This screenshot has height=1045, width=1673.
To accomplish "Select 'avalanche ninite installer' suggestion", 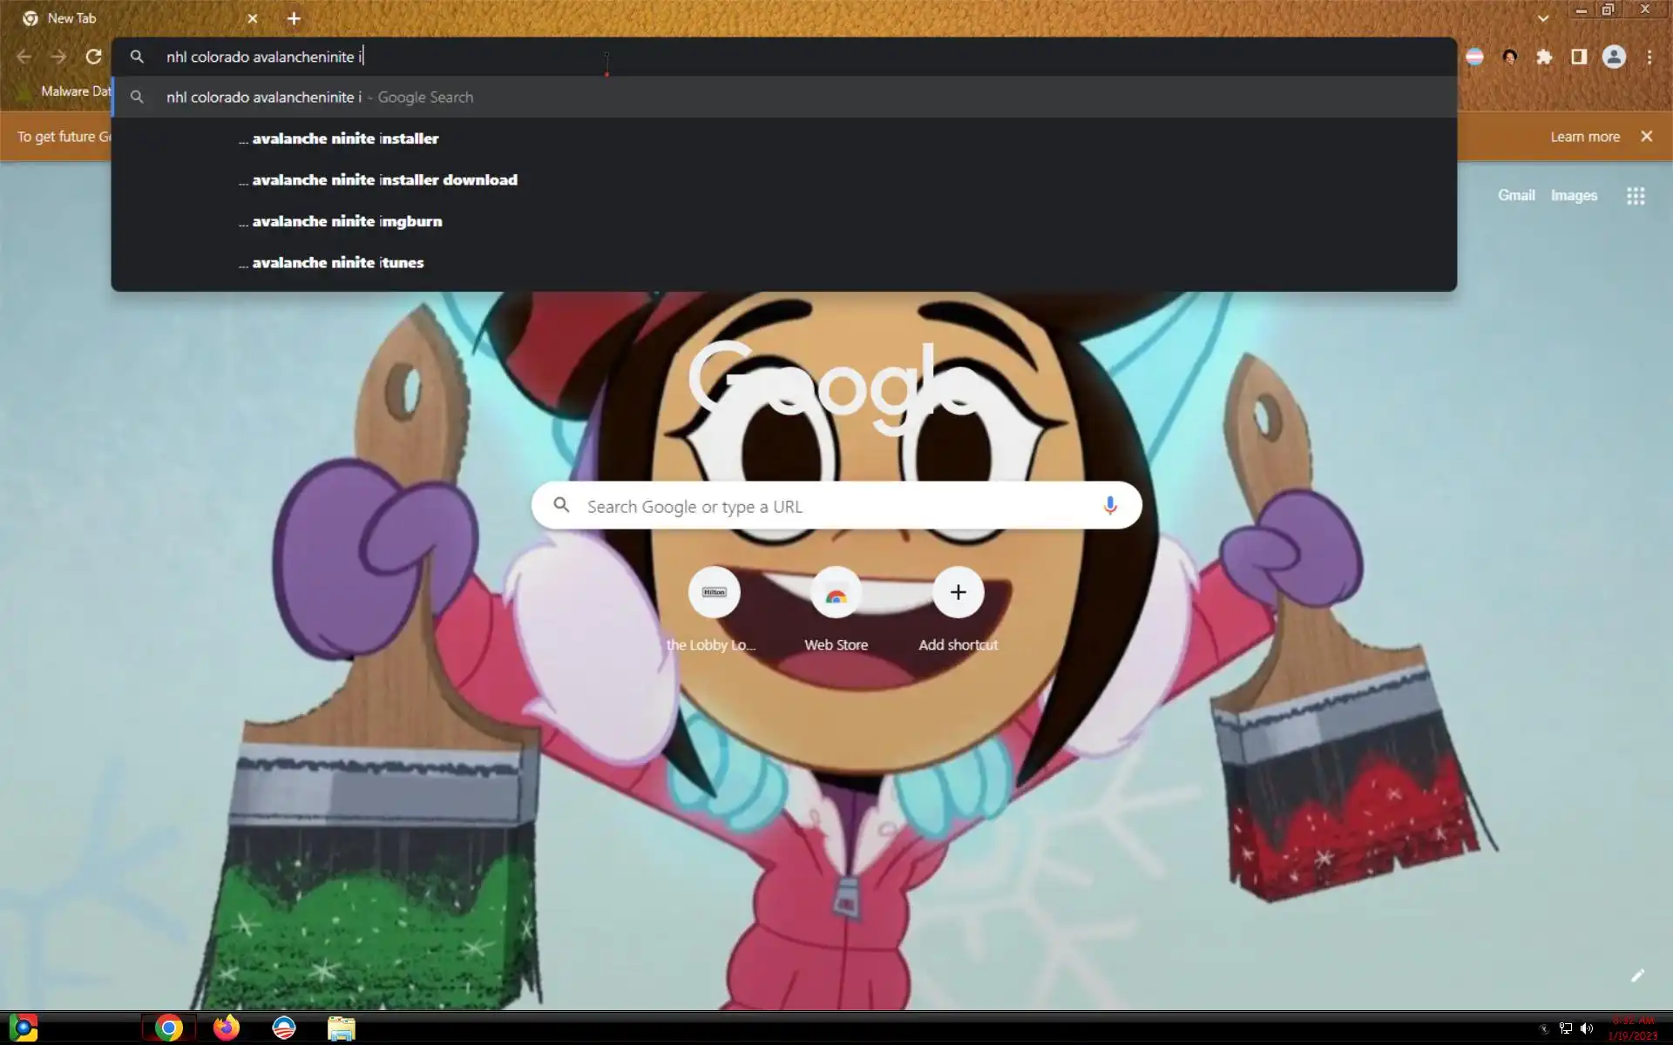I will tap(345, 138).
